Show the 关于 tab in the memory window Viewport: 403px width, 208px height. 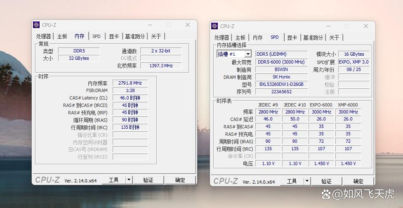(156, 36)
